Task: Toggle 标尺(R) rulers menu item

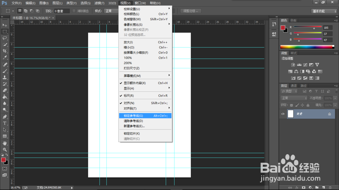Action: [145, 96]
